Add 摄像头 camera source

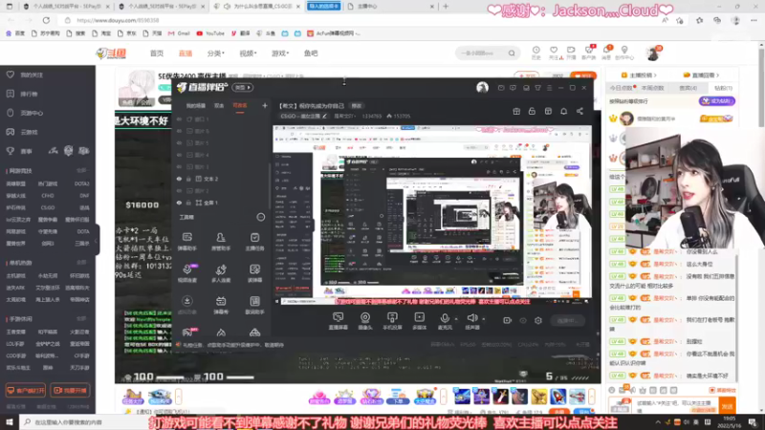tap(365, 321)
